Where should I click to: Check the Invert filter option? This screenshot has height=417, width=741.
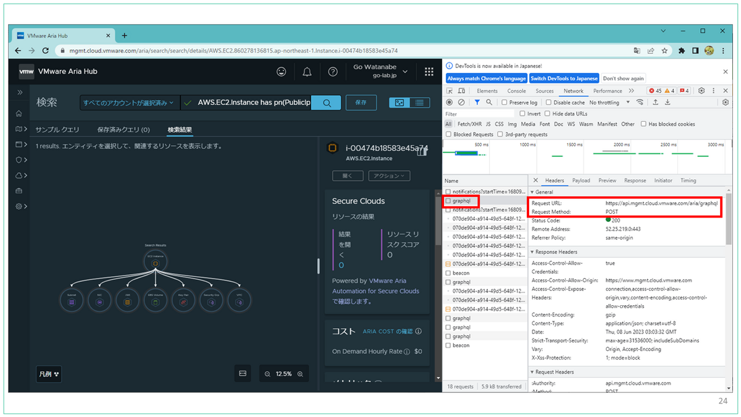522,114
